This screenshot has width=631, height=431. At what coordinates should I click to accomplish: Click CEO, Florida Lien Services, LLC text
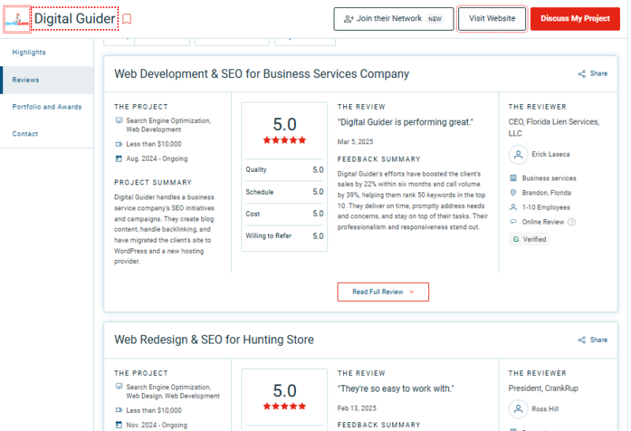tap(554, 128)
